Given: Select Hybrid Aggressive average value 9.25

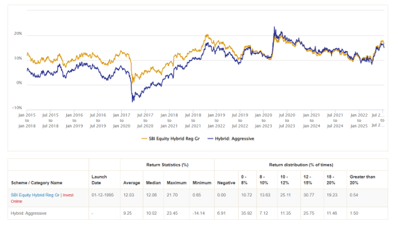Looking at the screenshot, I should [127, 213].
